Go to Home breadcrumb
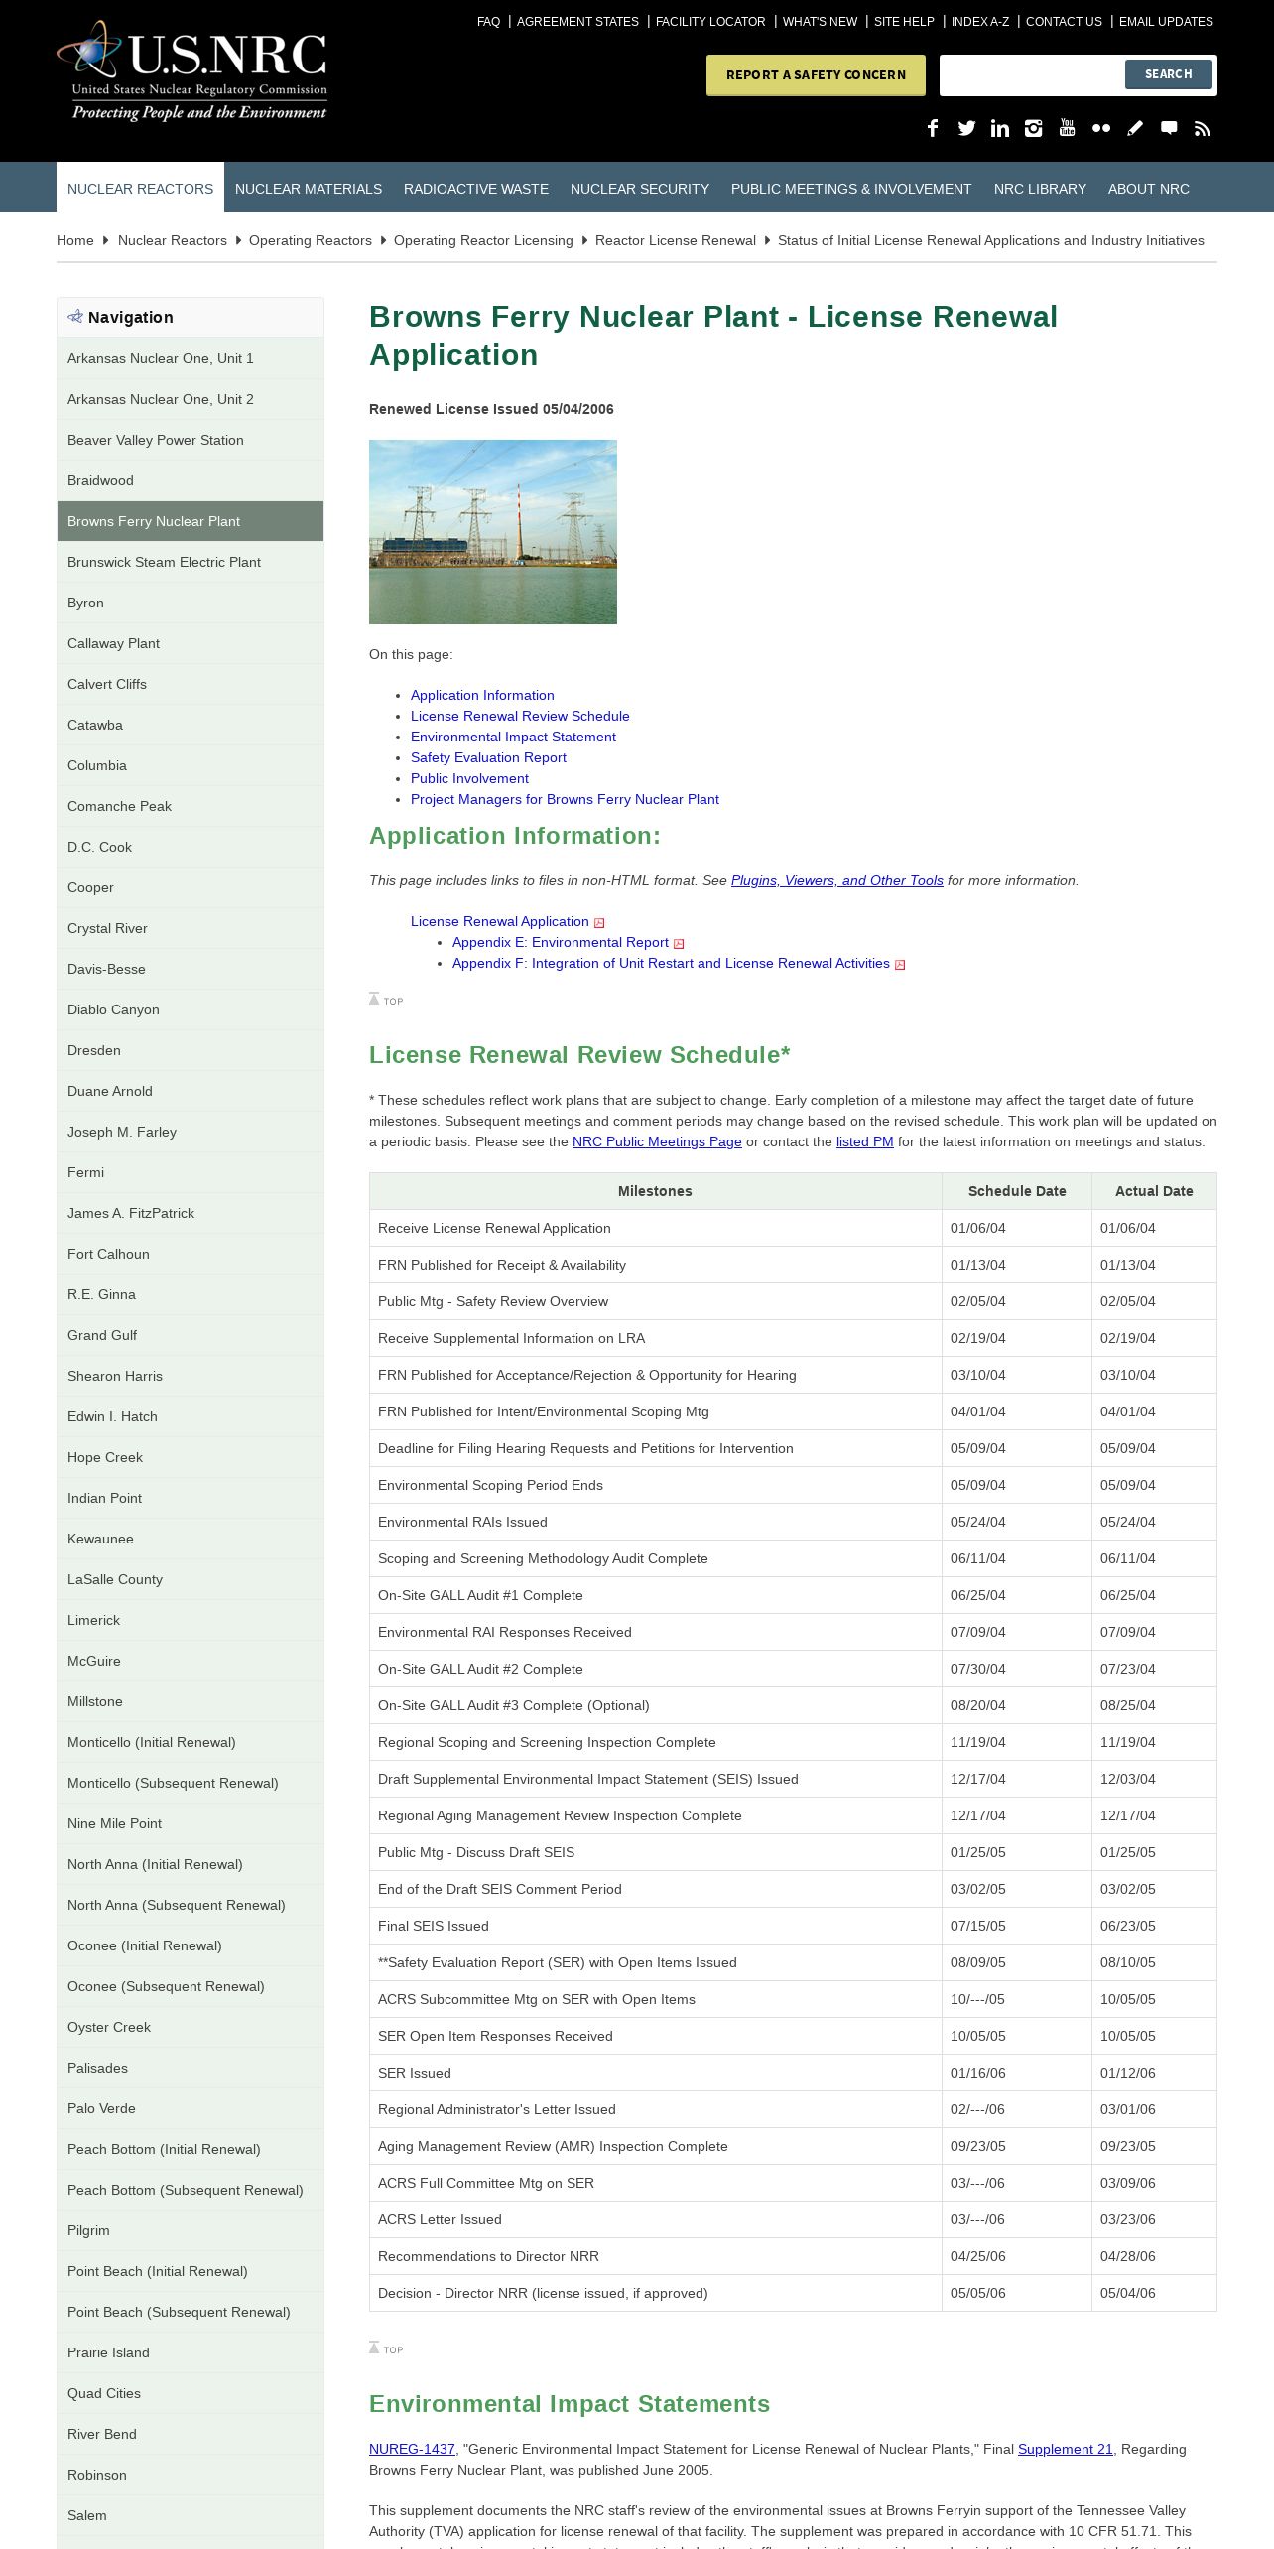 pos(75,240)
